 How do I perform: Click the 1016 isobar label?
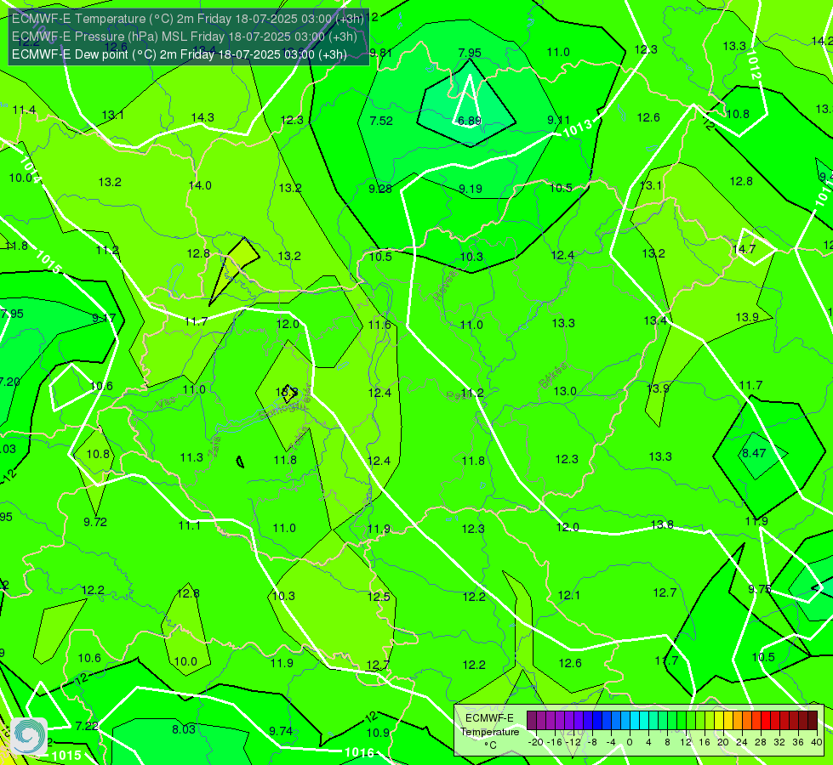[x=359, y=753]
